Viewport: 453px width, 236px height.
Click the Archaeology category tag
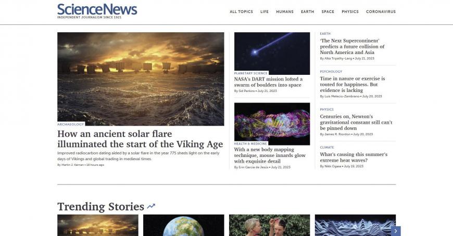pos(70,124)
